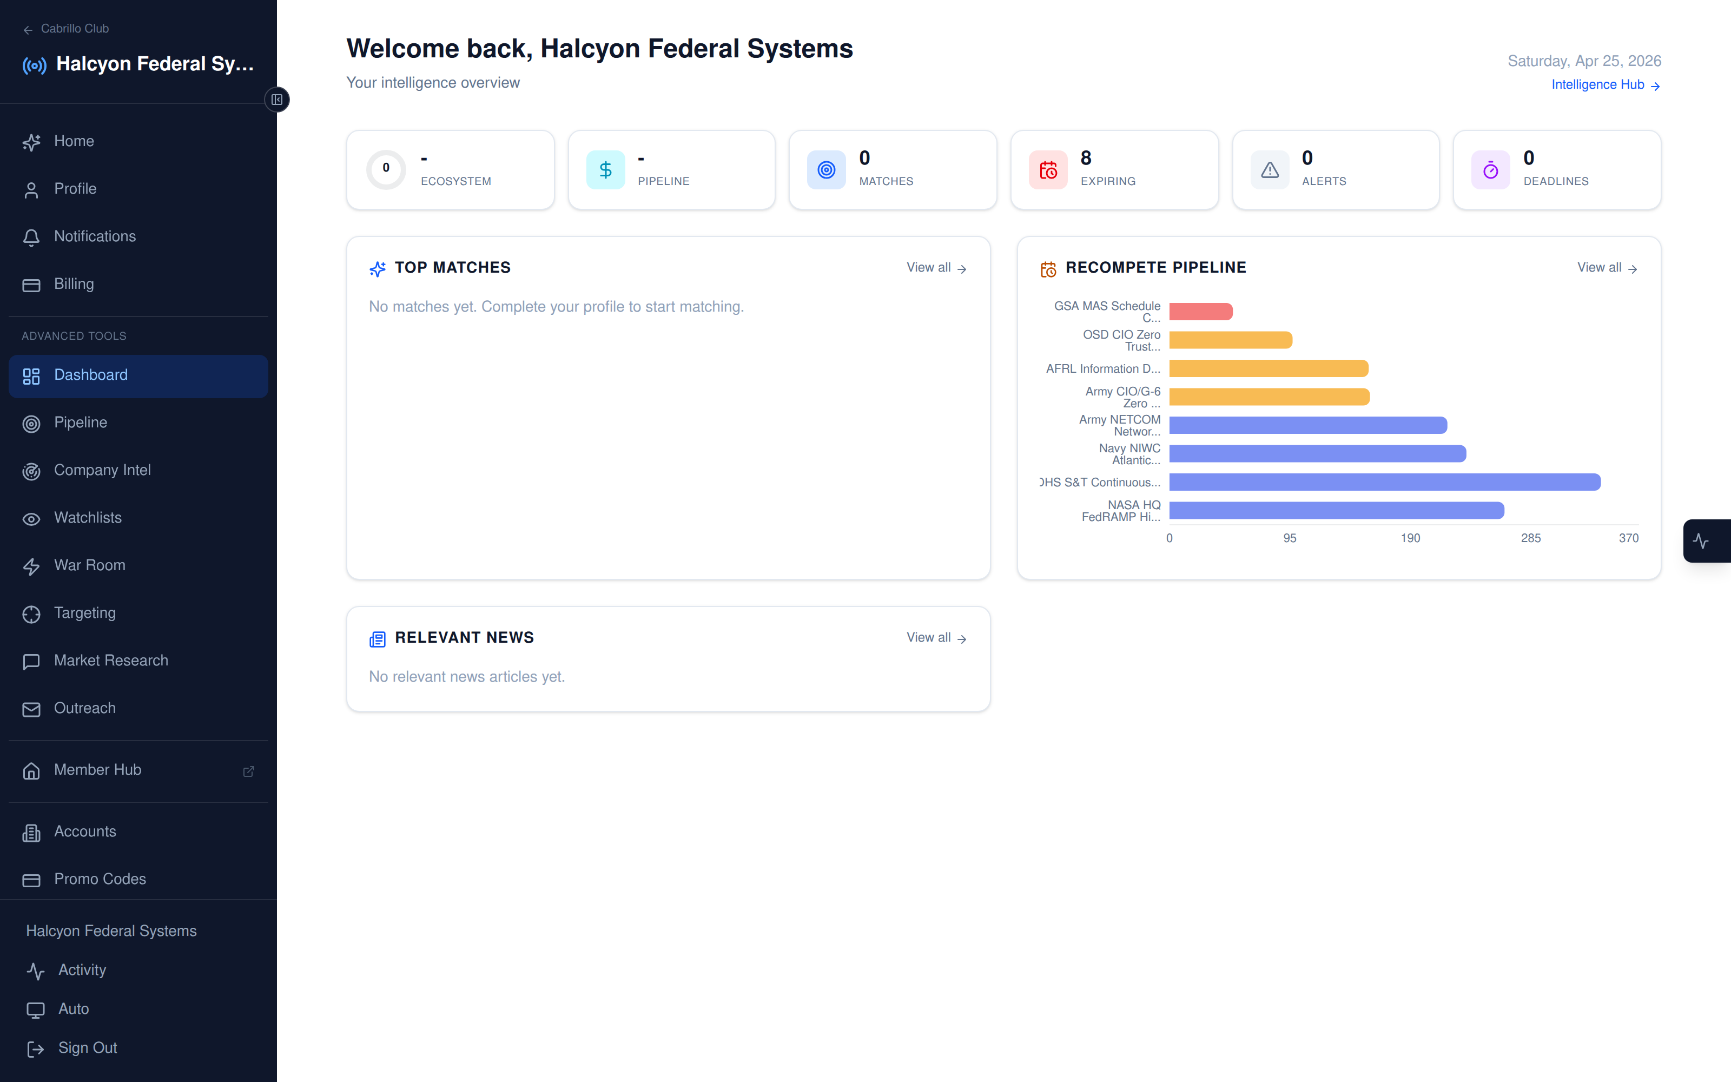
Task: Switch to the Dashboard section
Action: [x=90, y=374]
